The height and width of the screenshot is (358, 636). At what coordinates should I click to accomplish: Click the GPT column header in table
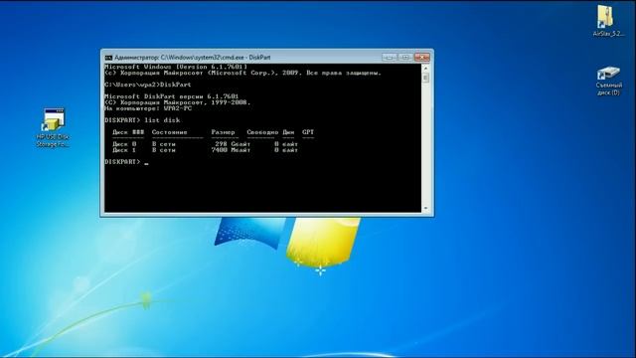[x=308, y=132]
